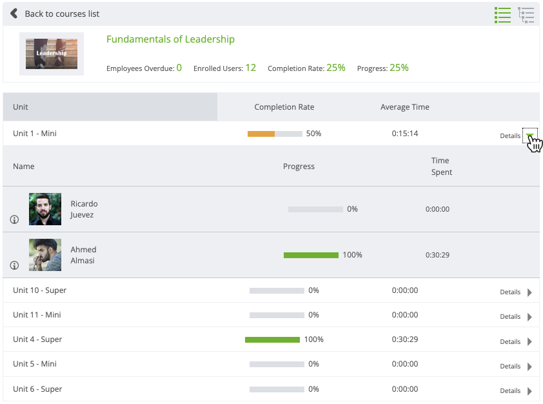Switch to flat list view

(x=502, y=14)
